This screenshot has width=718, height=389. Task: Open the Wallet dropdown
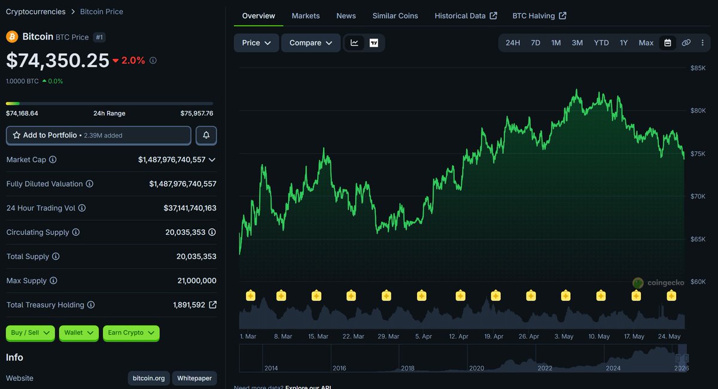79,333
